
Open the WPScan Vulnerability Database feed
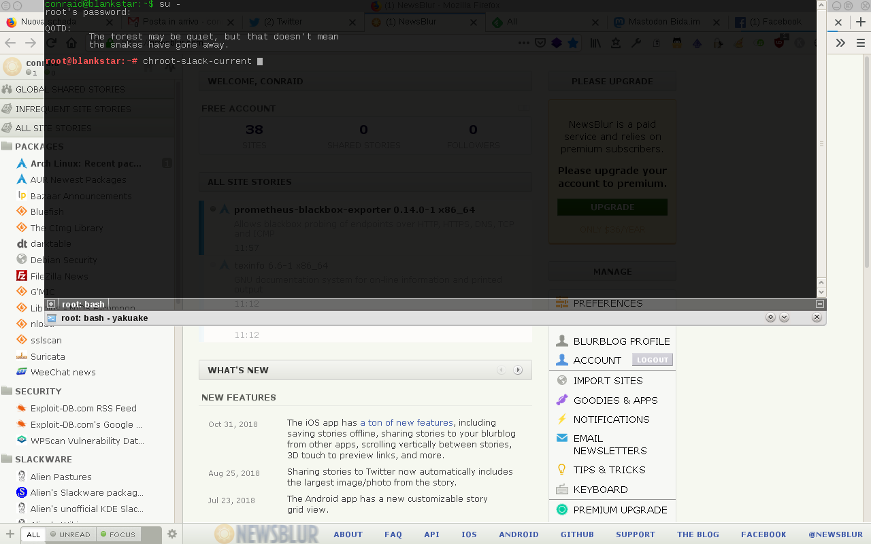87,441
